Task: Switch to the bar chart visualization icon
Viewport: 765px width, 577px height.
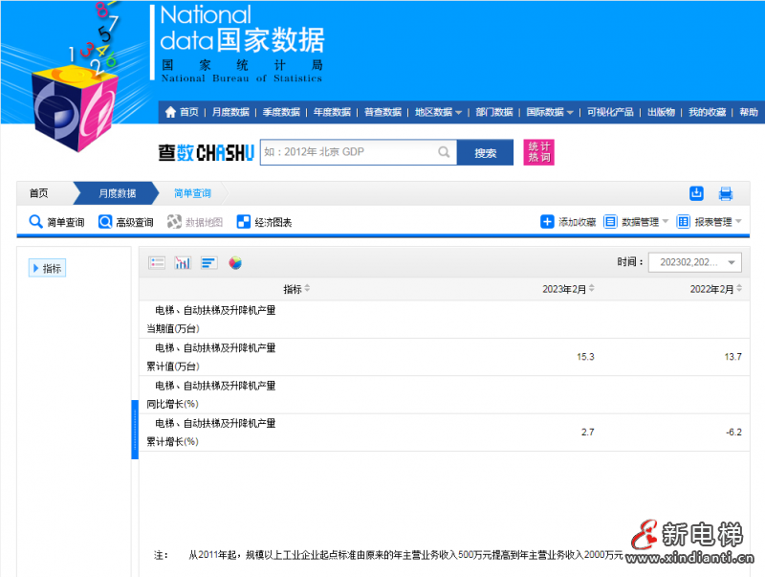Action: tap(208, 262)
